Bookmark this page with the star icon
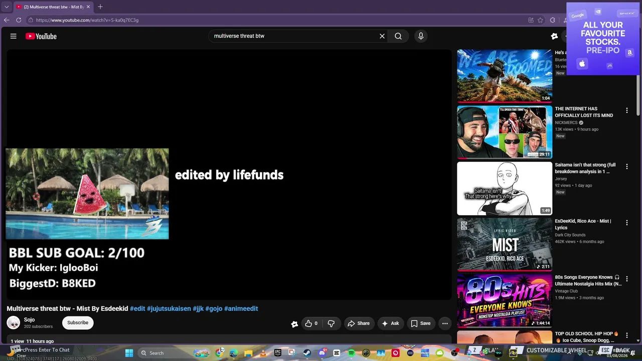This screenshot has height=361, width=642. [x=540, y=20]
